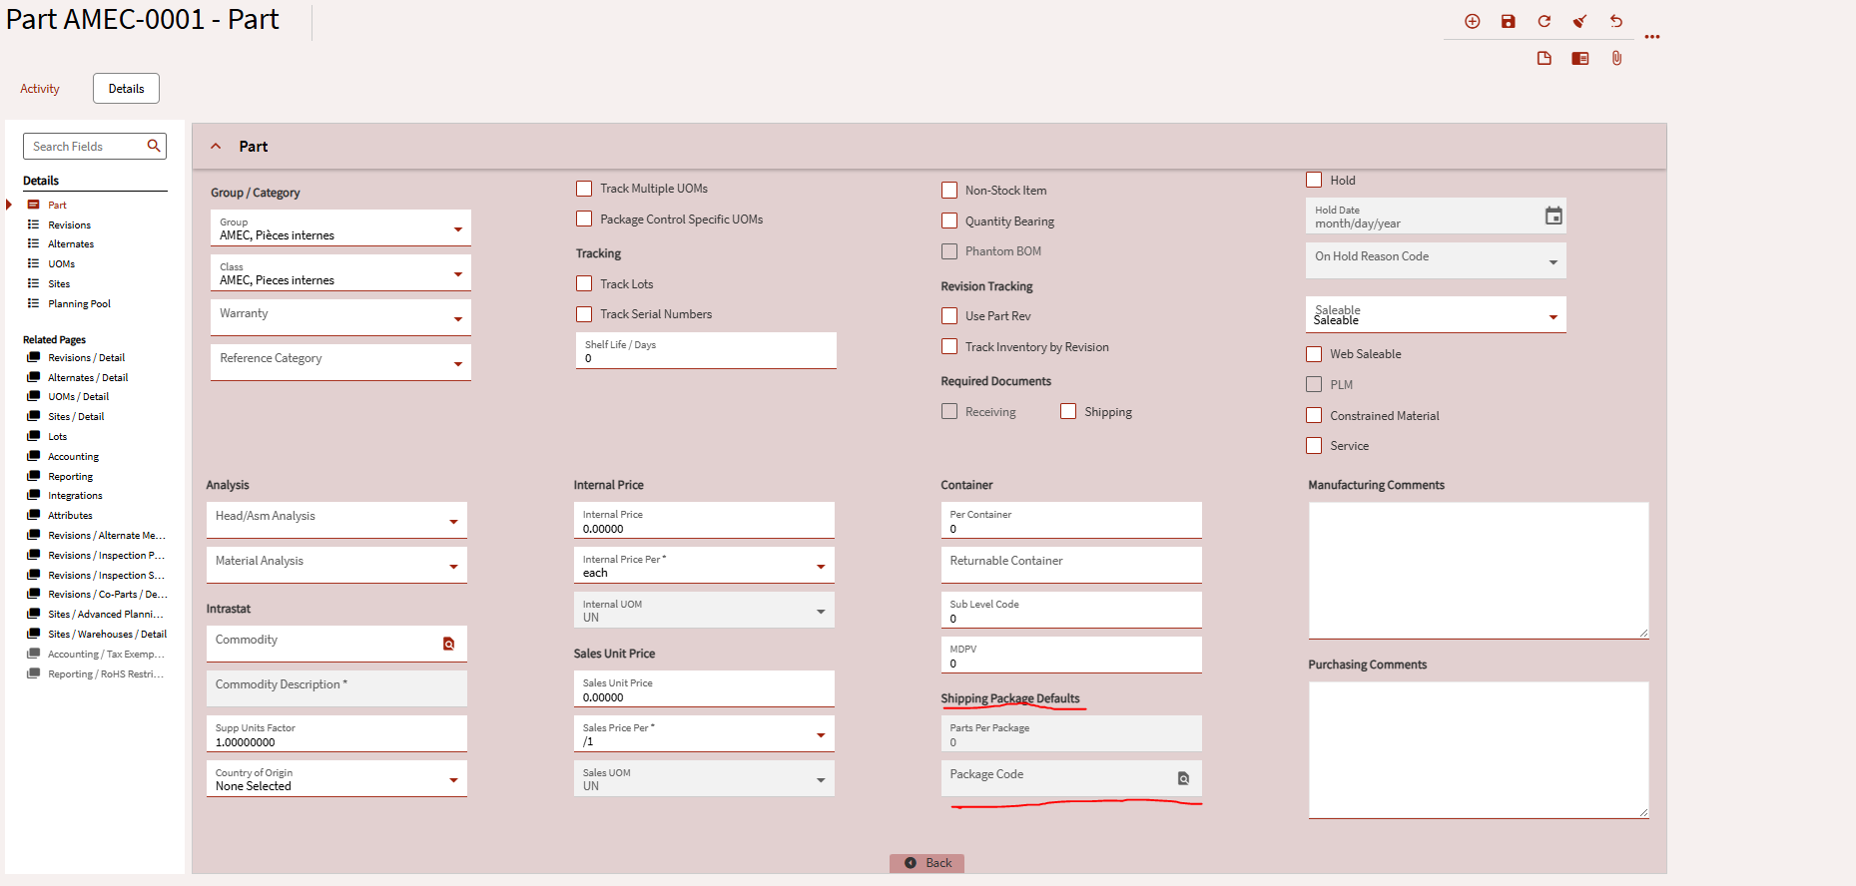Image resolution: width=1856 pixels, height=886 pixels.
Task: Save the part with the floppy disk icon
Action: point(1508,21)
